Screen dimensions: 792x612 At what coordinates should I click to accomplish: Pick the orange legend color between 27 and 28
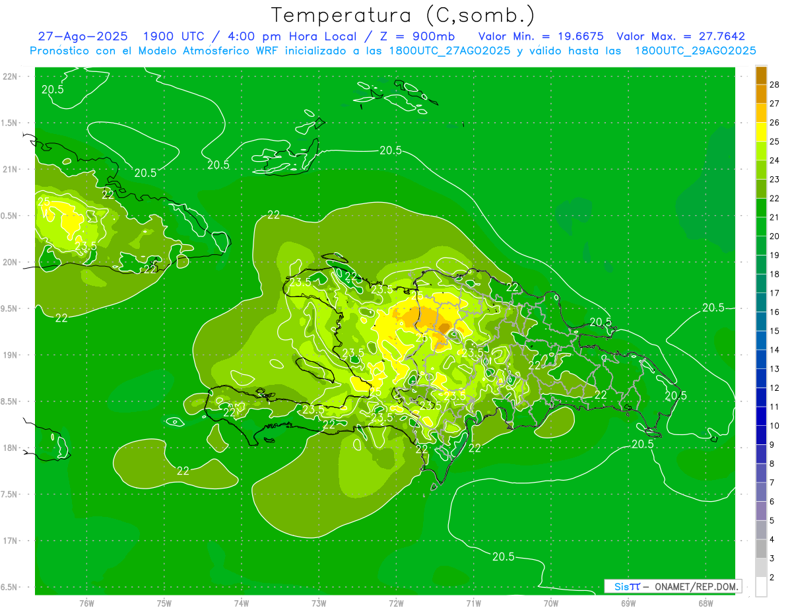(x=761, y=94)
